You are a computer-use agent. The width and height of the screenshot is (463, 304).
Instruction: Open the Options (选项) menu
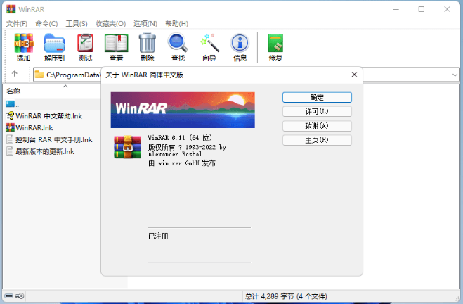(145, 24)
